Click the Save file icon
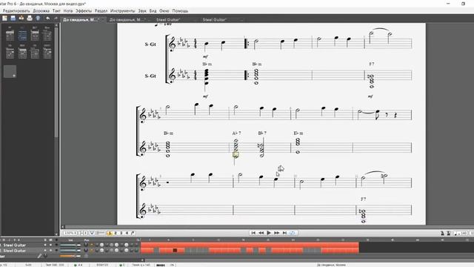Screen dimensions: 474x267 pyautogui.click(x=13, y=19)
